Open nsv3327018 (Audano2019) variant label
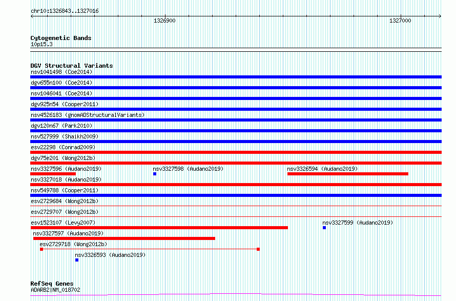This screenshot has width=456, height=301. coord(66,179)
